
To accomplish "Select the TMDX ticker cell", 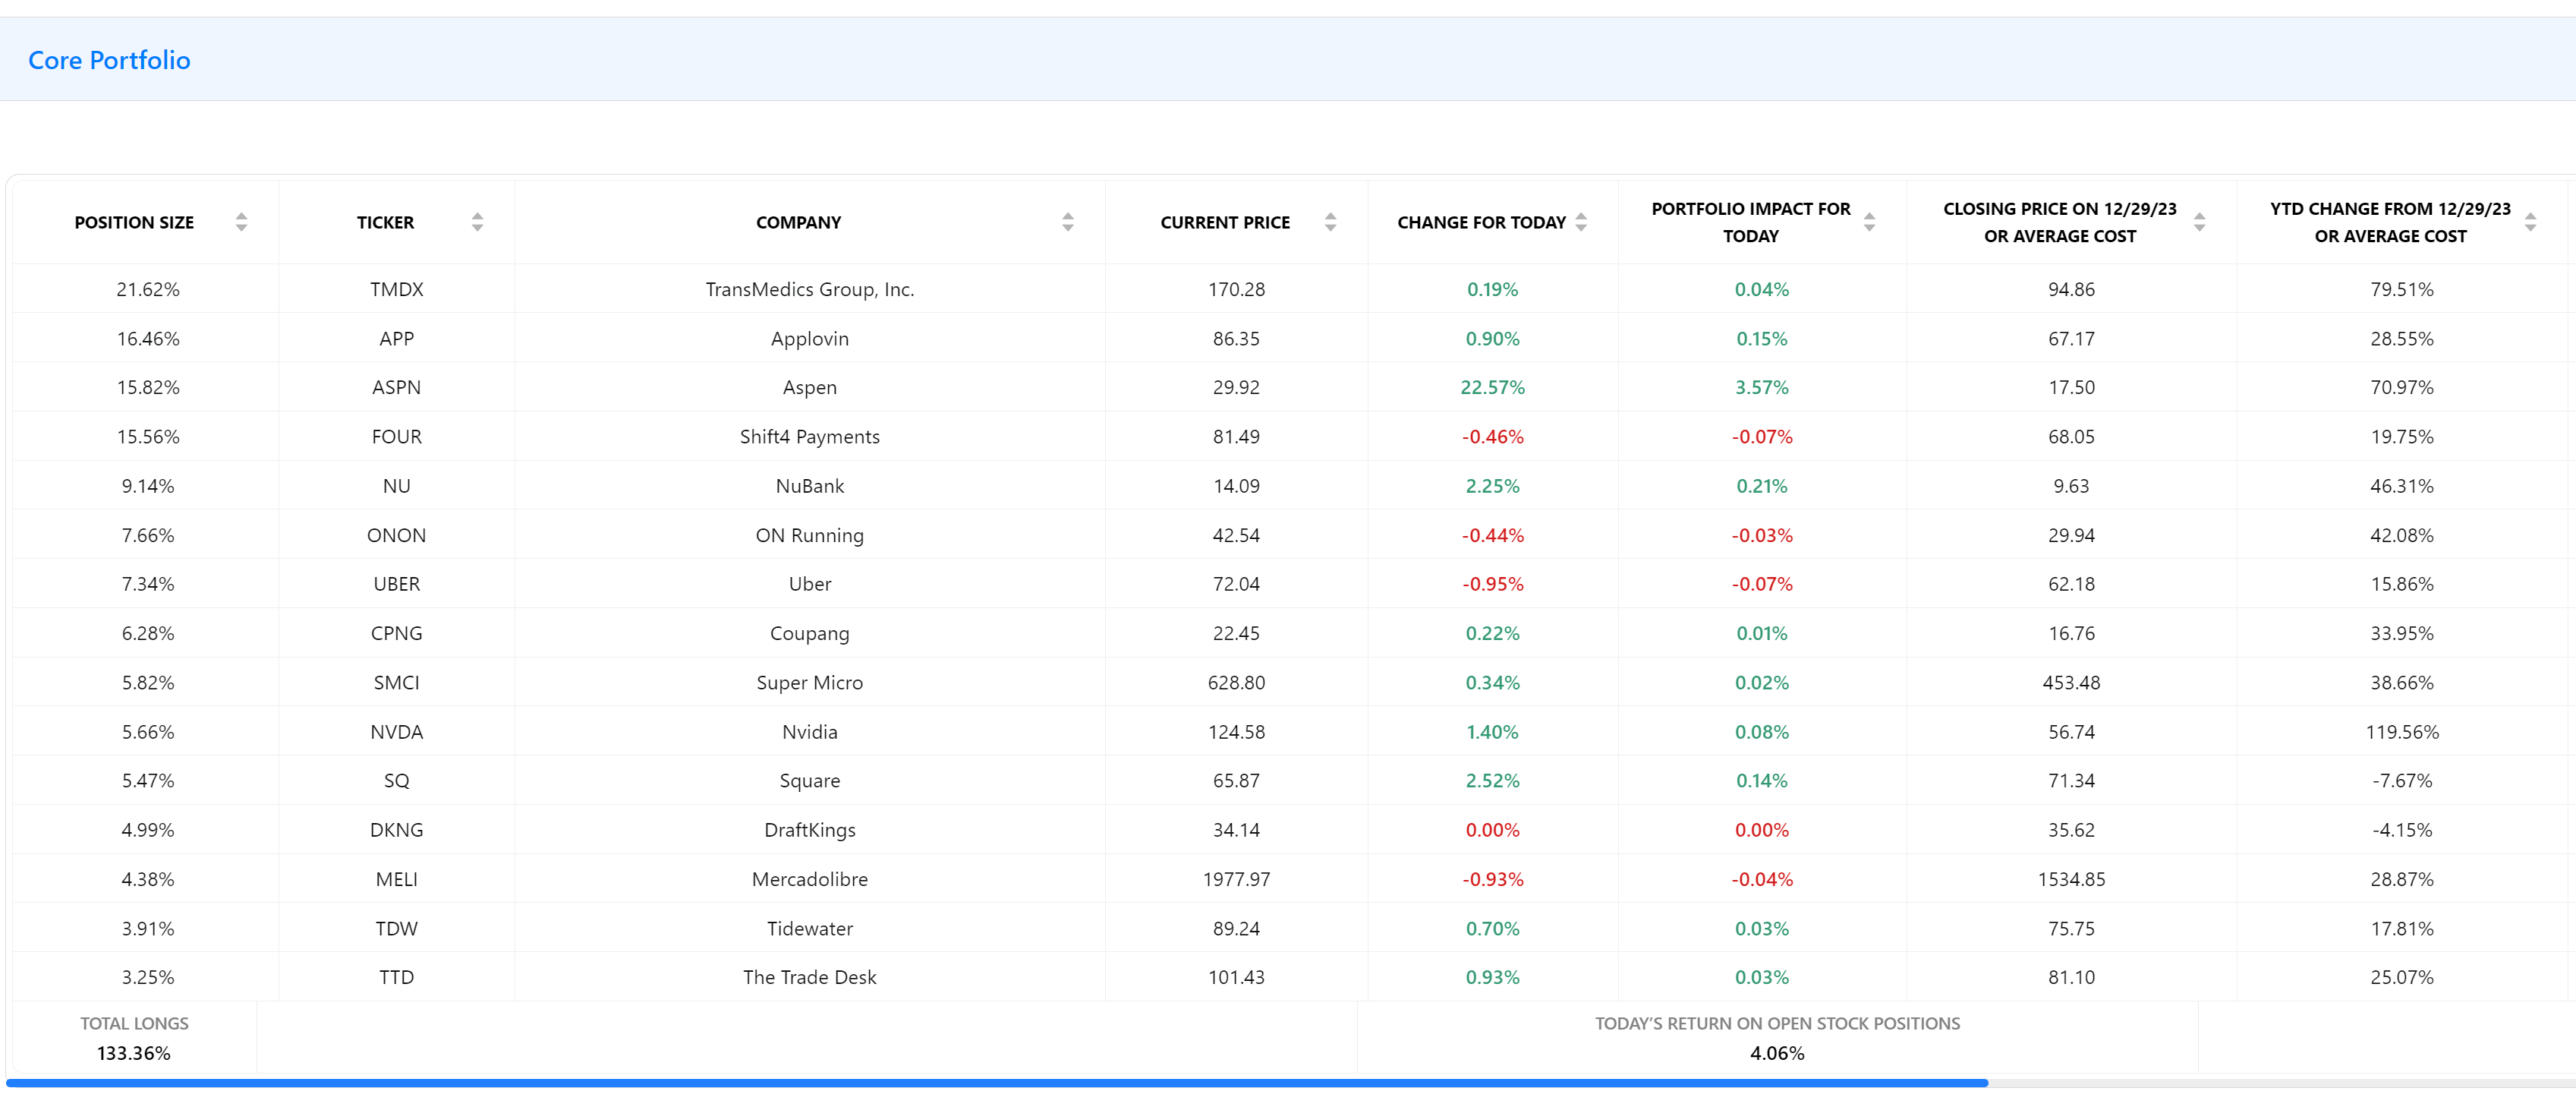I will tap(396, 289).
